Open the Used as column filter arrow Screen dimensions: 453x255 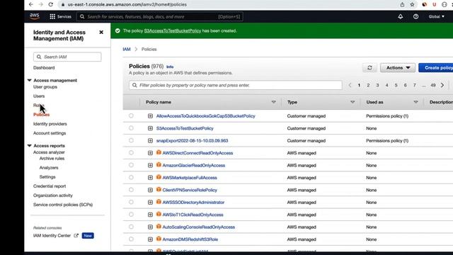(415, 102)
